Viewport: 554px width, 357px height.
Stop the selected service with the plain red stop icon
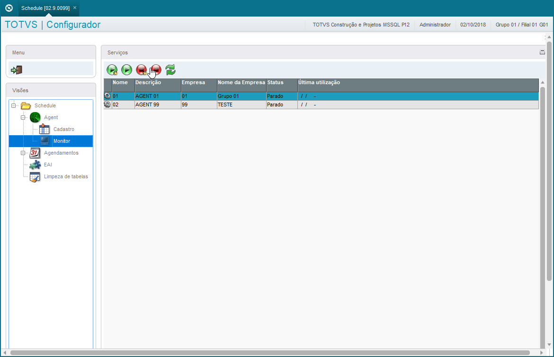156,70
